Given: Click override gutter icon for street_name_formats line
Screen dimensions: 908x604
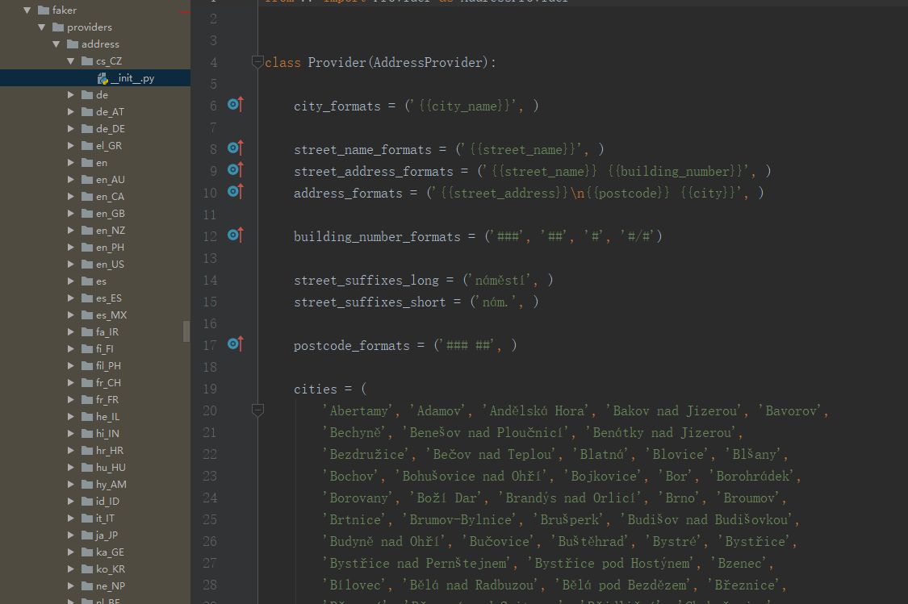Looking at the screenshot, I should pyautogui.click(x=236, y=148).
